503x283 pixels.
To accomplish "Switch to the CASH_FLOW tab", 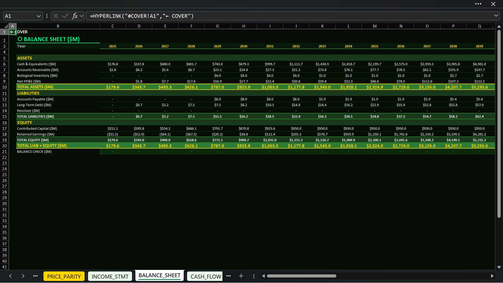I will pyautogui.click(x=206, y=276).
